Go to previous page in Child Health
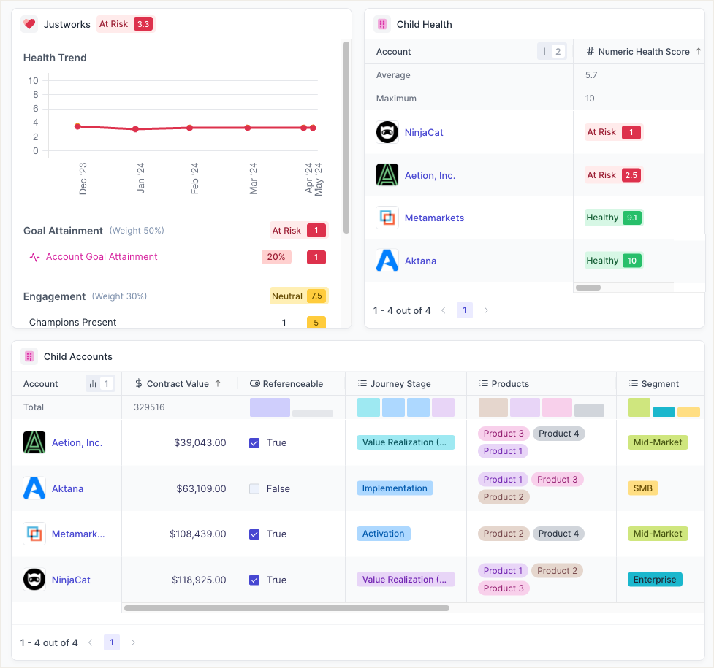The height and width of the screenshot is (668, 714). (x=444, y=310)
